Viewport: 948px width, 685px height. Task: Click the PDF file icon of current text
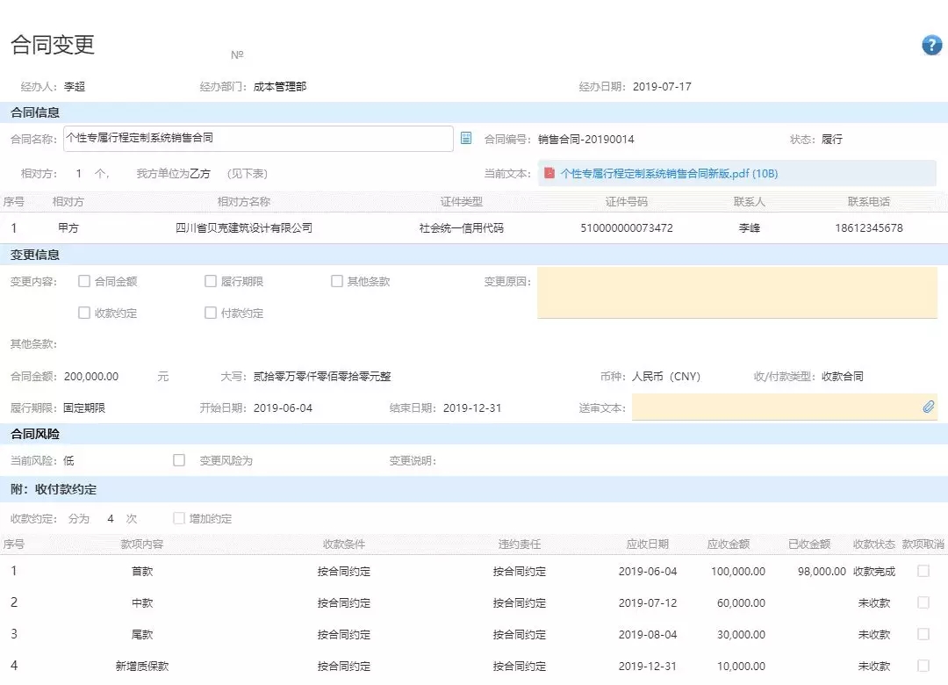[549, 174]
